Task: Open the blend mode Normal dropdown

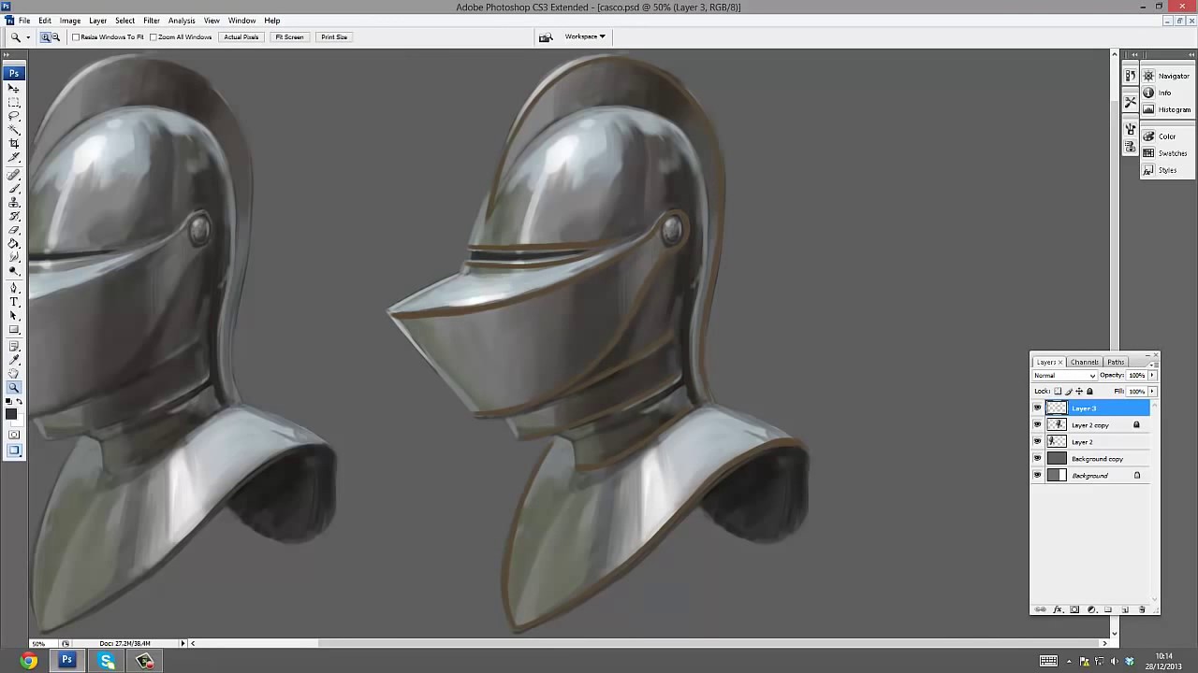Action: tap(1064, 375)
